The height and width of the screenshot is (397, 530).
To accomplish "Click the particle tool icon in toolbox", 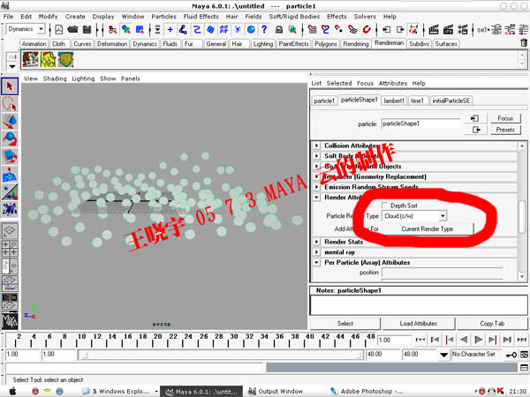I will click(x=10, y=209).
